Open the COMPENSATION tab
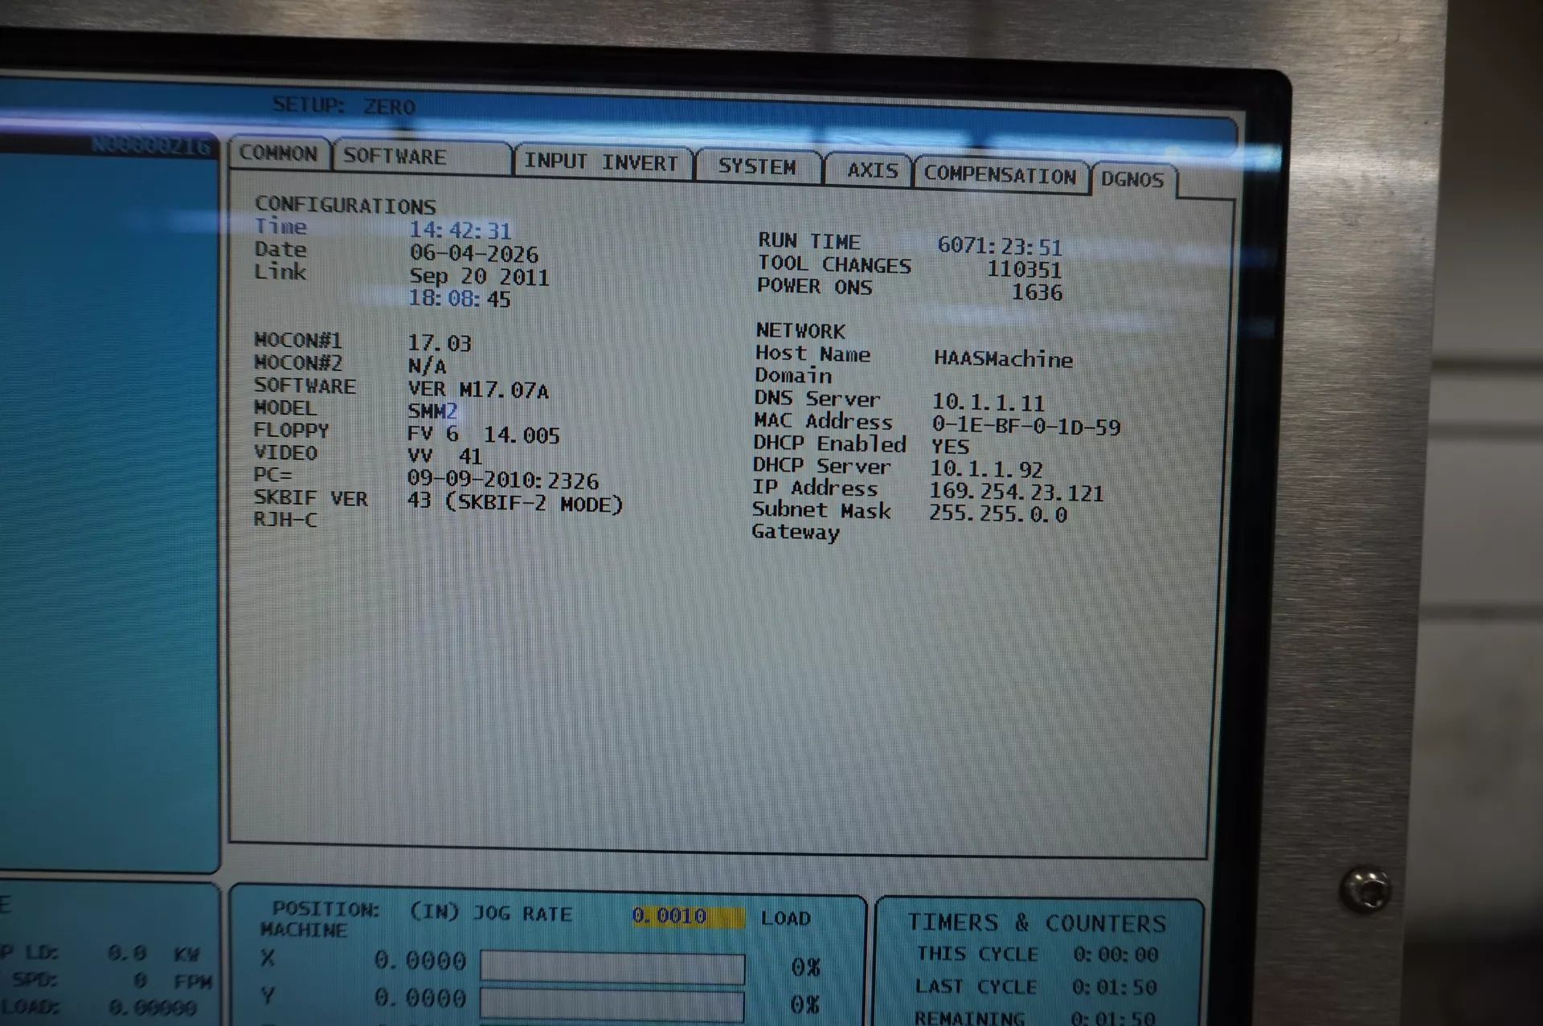Viewport: 1543px width, 1026px height. (1000, 175)
